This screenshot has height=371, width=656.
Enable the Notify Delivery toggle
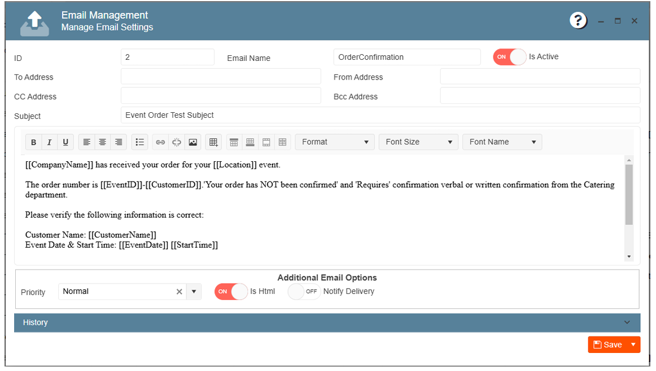(x=304, y=291)
